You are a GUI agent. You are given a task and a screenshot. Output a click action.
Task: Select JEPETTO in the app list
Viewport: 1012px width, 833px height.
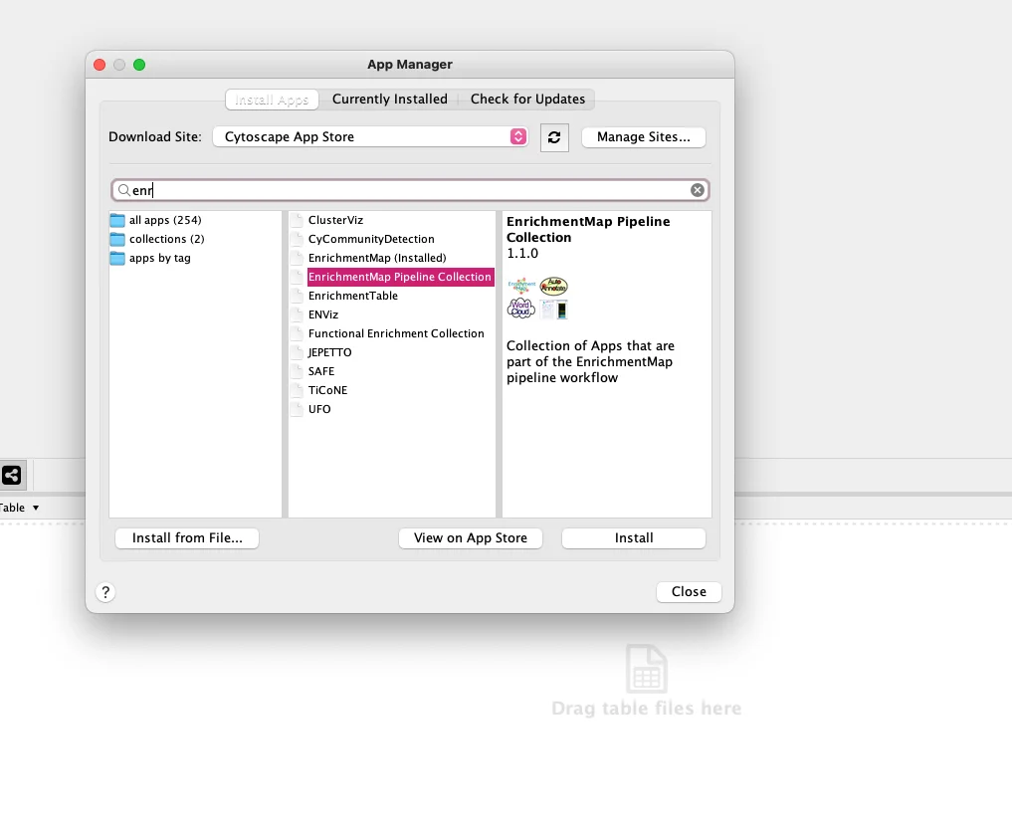click(329, 352)
